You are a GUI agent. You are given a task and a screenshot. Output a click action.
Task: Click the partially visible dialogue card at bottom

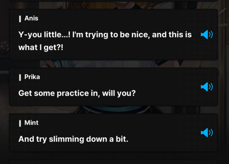pyautogui.click(x=113, y=162)
